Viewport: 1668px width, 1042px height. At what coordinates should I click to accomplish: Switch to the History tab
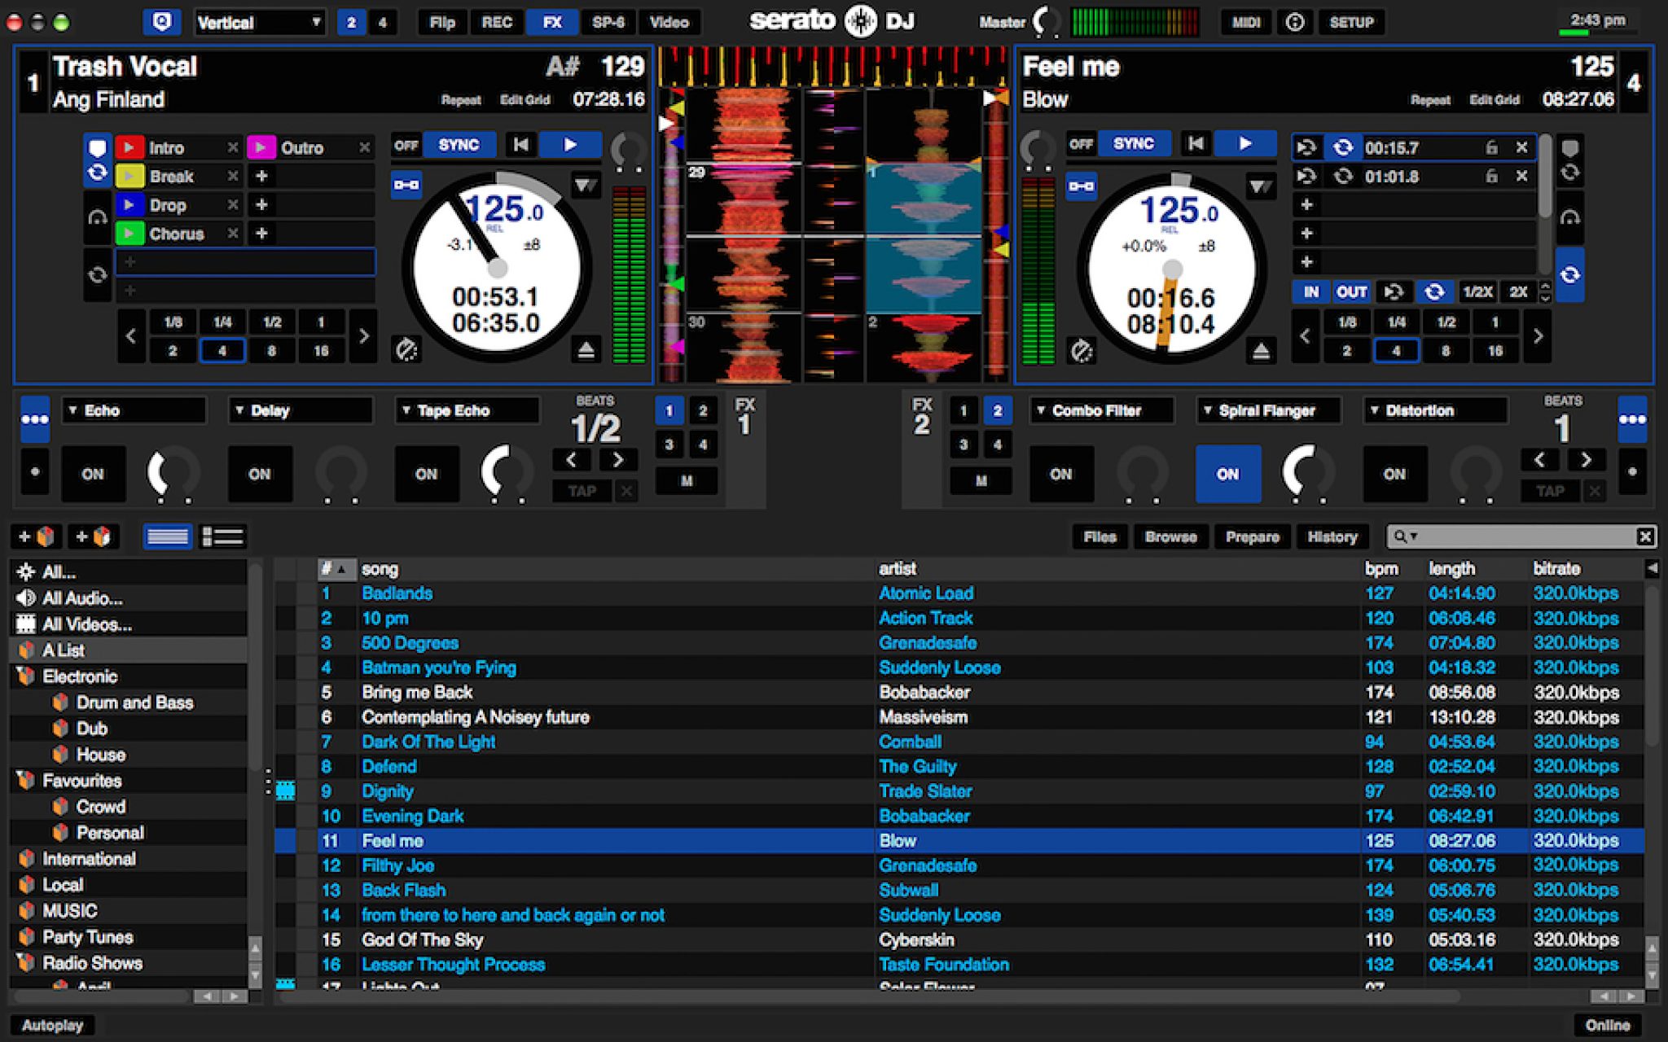coord(1332,536)
